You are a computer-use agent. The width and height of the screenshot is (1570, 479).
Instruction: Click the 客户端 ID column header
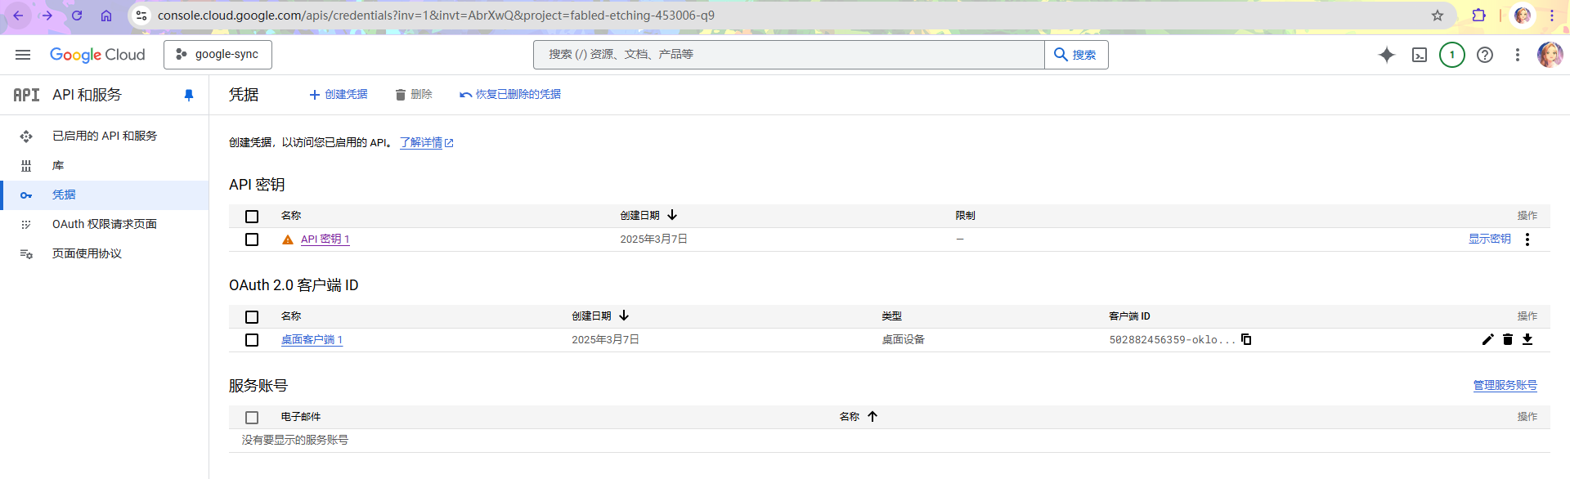coord(1129,316)
